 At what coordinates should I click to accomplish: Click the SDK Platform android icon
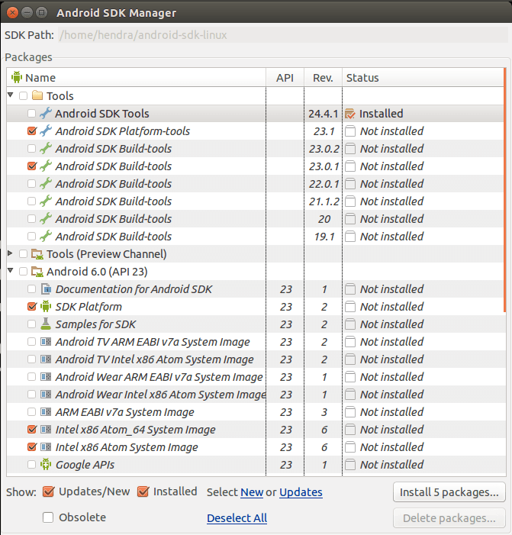pos(46,306)
